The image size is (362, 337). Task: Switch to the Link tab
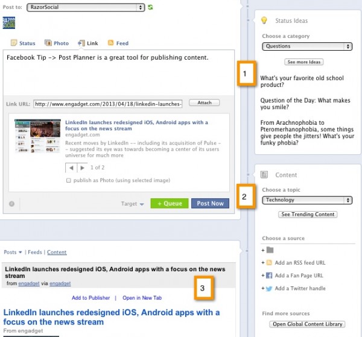pos(92,43)
